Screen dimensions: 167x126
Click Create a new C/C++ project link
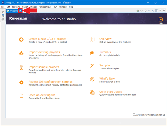[47, 39]
